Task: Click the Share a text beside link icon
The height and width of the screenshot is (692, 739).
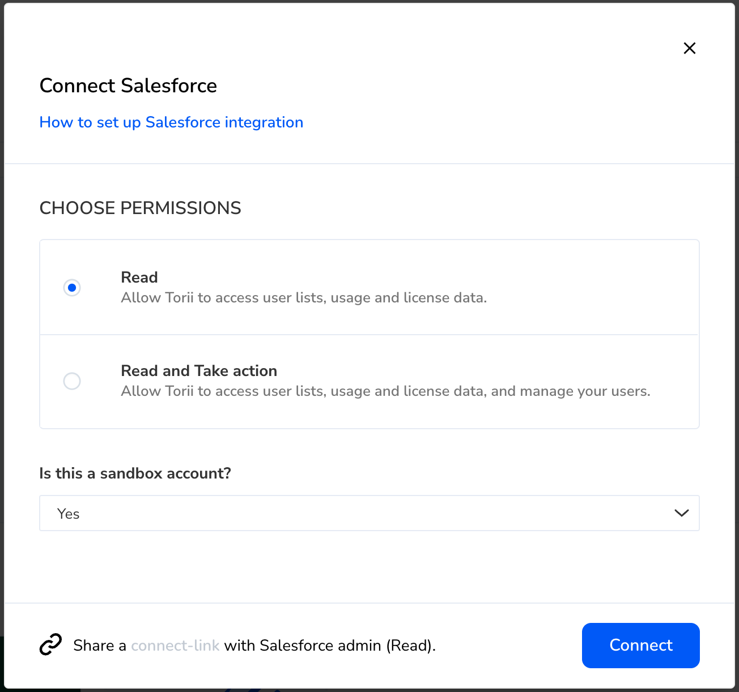Action: click(x=100, y=646)
